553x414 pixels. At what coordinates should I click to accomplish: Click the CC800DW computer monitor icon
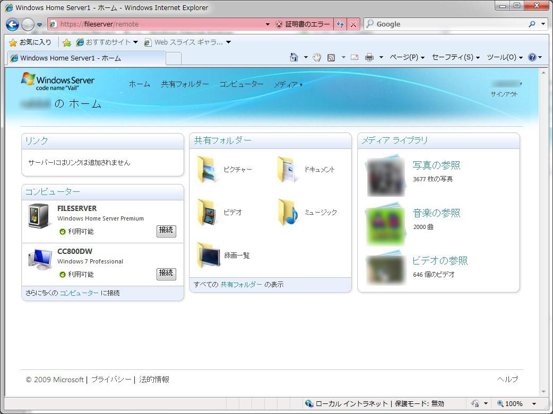40,259
